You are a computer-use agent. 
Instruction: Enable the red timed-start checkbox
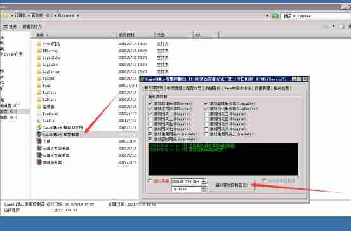tap(150, 181)
